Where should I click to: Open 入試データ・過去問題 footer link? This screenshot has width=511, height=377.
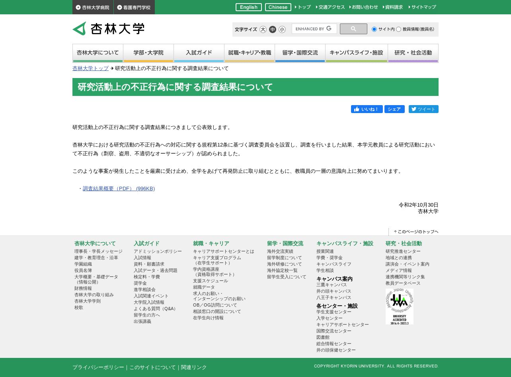click(156, 271)
